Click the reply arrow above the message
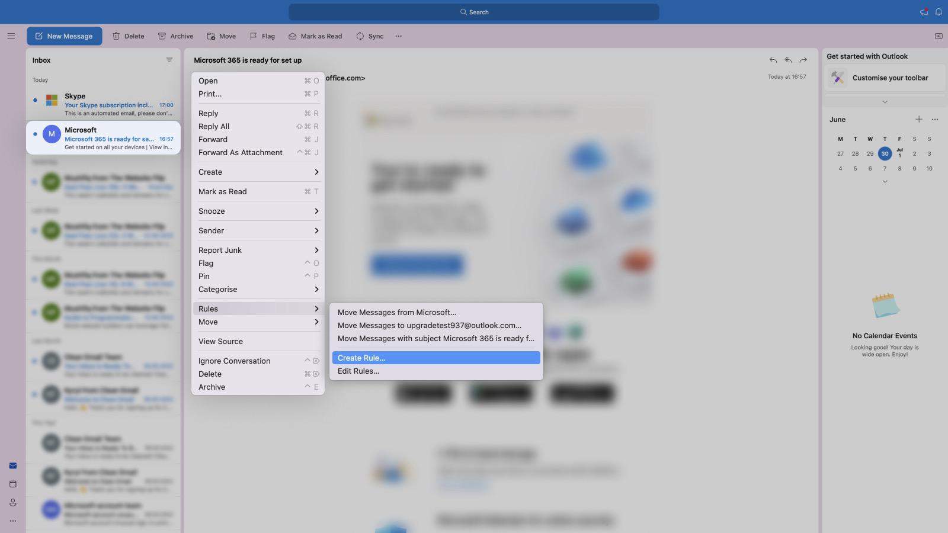The image size is (948, 533). 773,60
